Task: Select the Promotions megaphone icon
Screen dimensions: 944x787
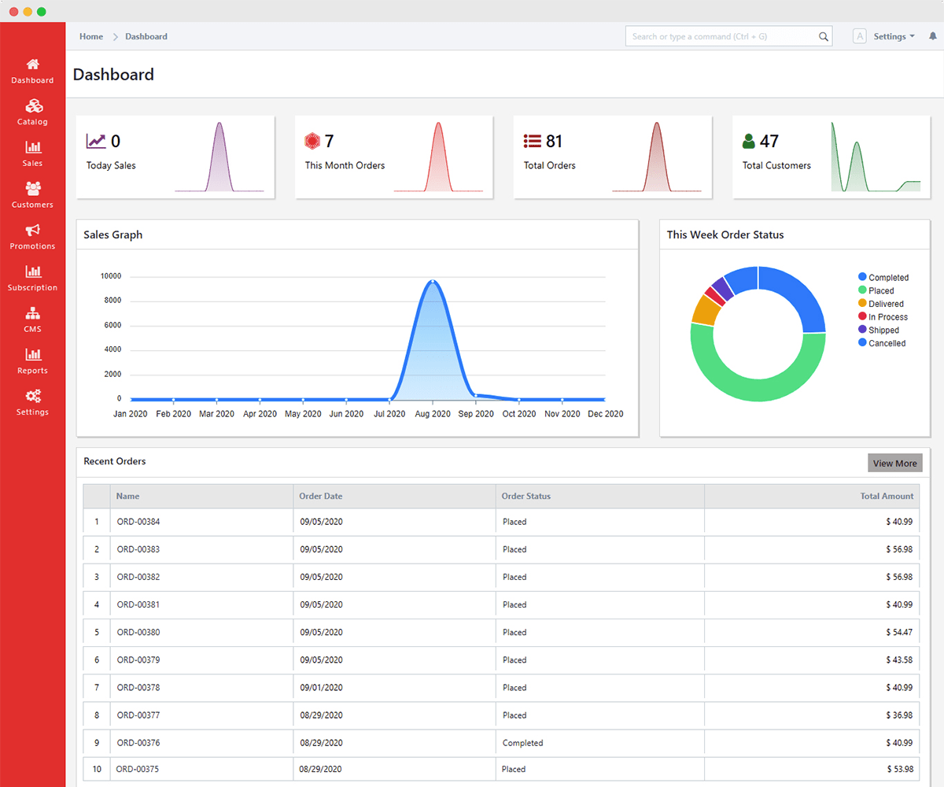Action: 32,231
